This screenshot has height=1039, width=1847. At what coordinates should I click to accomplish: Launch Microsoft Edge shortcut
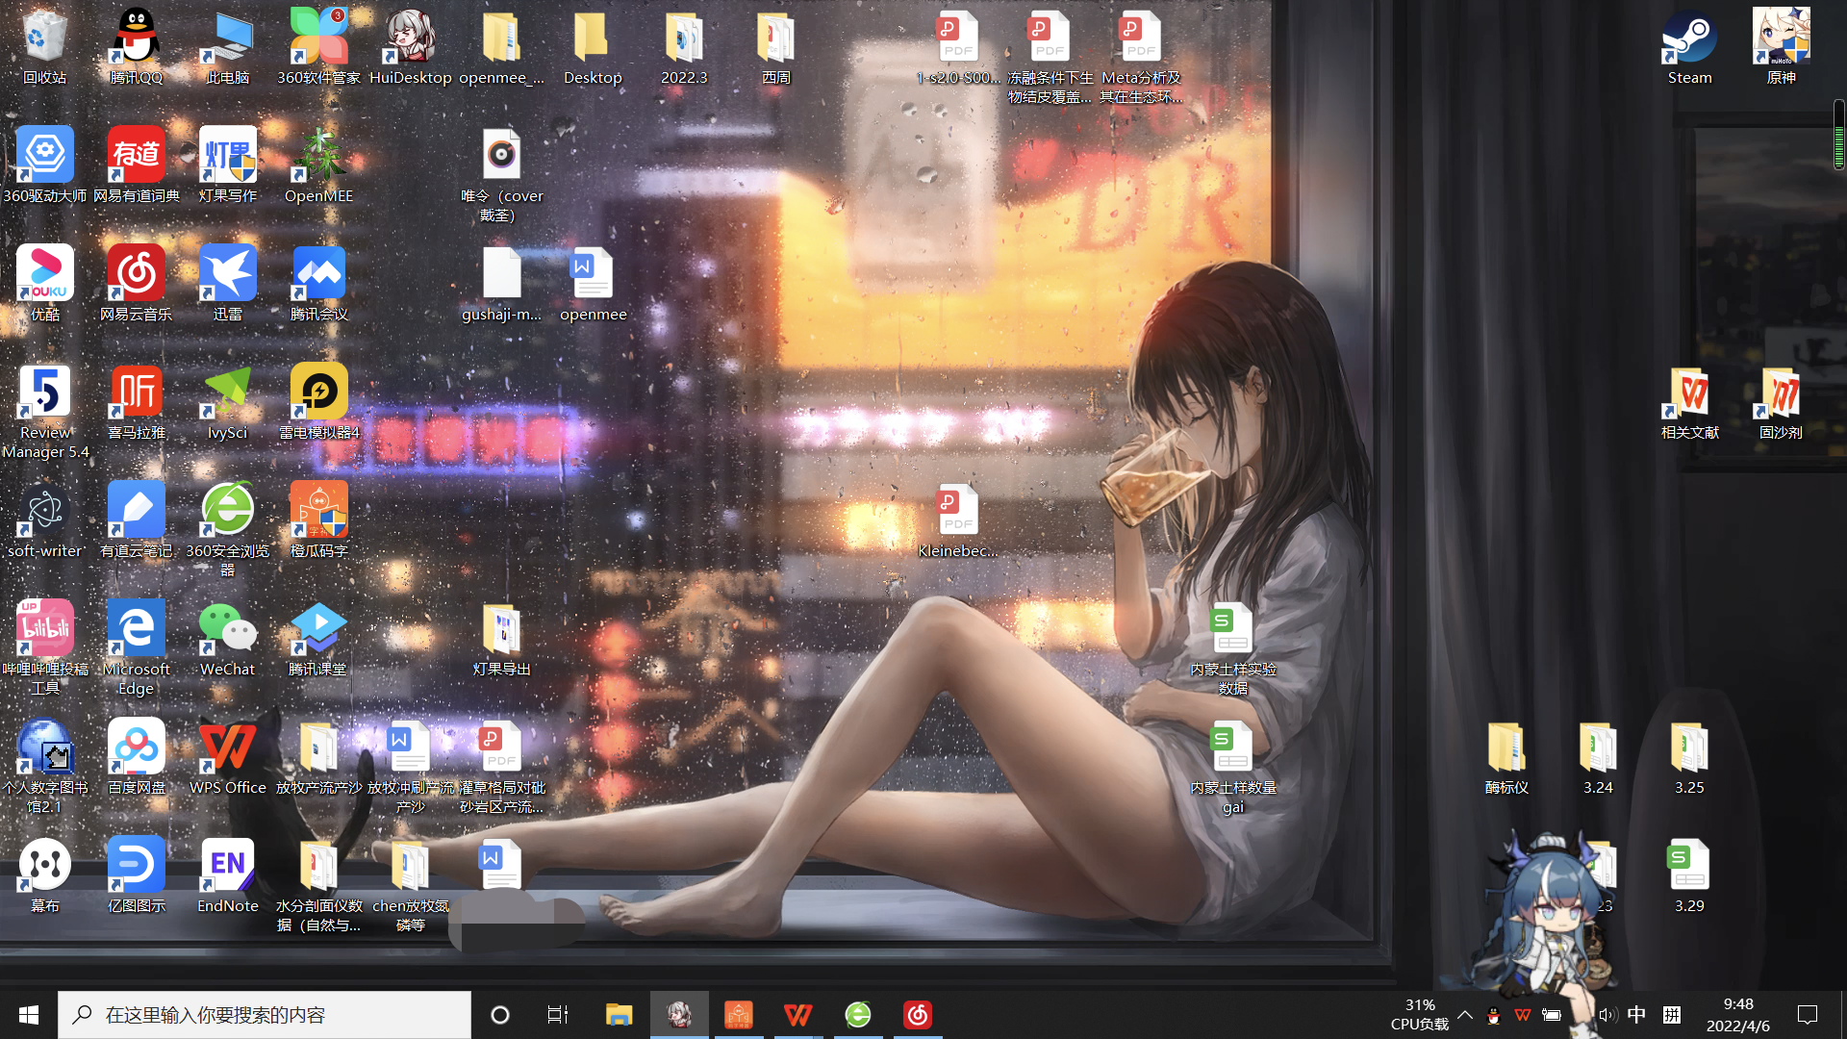click(136, 648)
